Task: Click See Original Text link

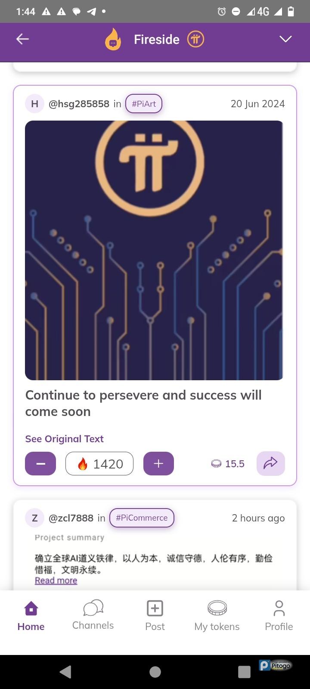Action: coord(65,439)
